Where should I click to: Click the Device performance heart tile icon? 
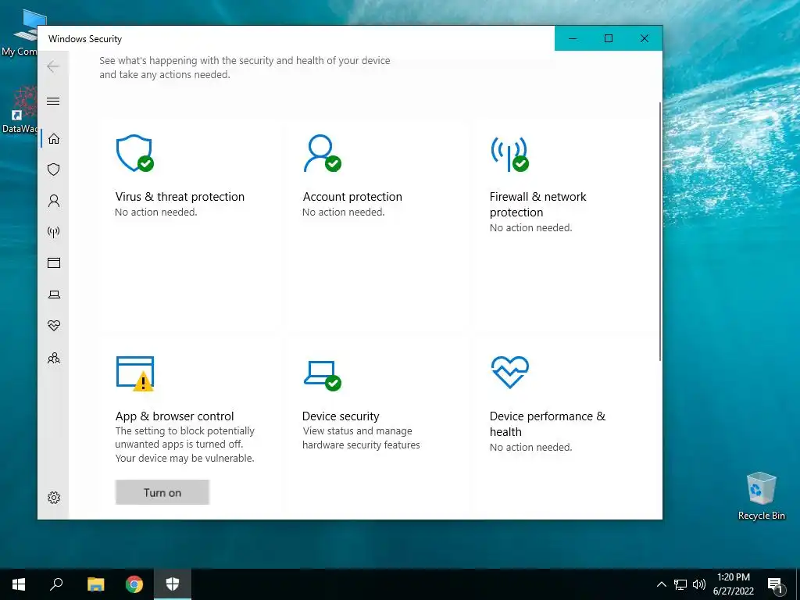point(509,372)
